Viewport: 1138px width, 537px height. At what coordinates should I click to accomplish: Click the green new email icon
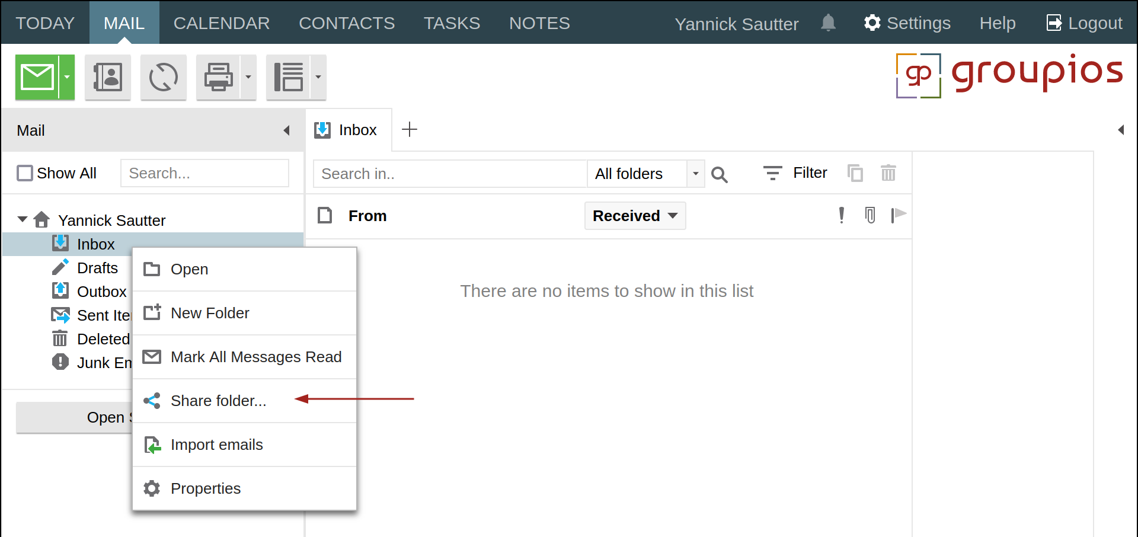pyautogui.click(x=37, y=77)
